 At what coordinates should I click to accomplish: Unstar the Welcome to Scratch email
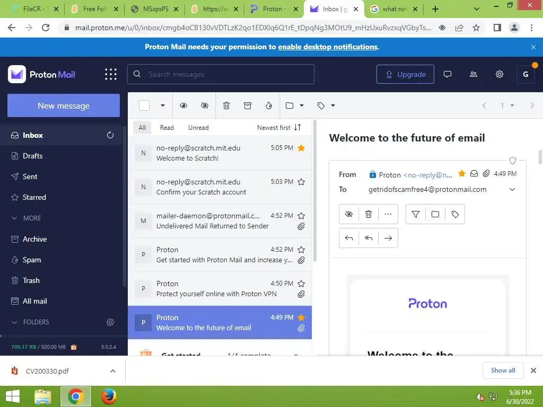point(301,148)
